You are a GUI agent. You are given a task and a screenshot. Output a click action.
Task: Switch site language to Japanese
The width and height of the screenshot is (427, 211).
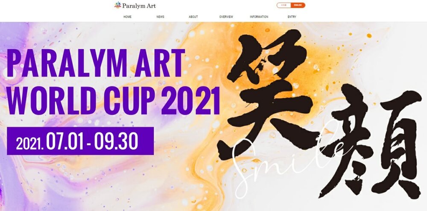[x=284, y=5]
